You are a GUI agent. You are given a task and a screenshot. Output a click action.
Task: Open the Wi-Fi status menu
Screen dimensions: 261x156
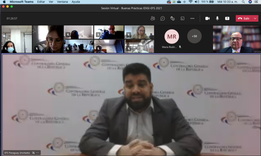tap(190, 2)
